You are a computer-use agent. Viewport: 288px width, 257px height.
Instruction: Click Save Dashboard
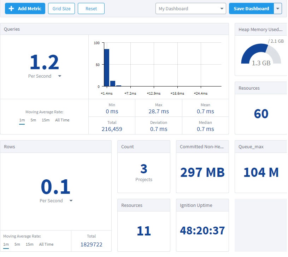(x=251, y=8)
